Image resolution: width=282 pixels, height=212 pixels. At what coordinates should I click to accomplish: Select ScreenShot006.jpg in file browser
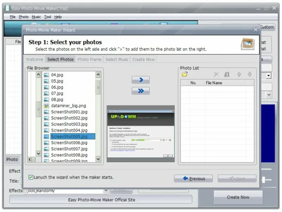coord(69,143)
